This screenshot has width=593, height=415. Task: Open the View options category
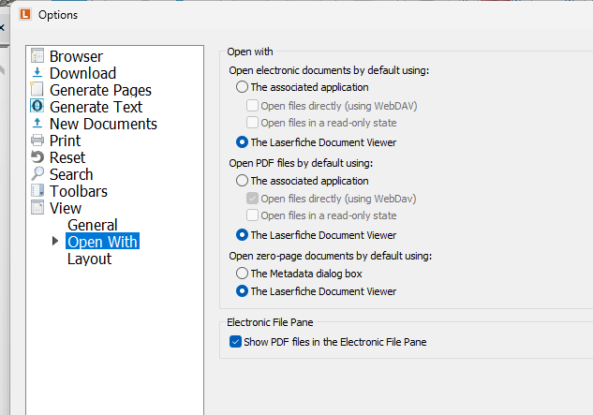point(66,208)
